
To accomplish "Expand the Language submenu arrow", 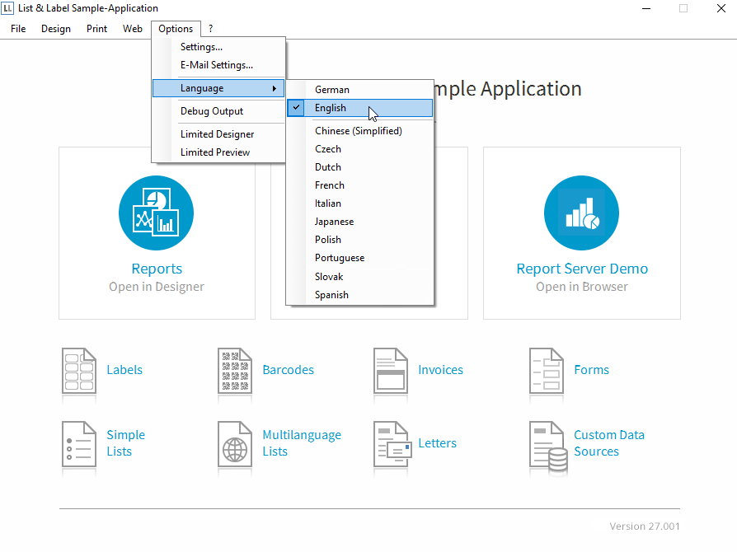I will pos(274,88).
